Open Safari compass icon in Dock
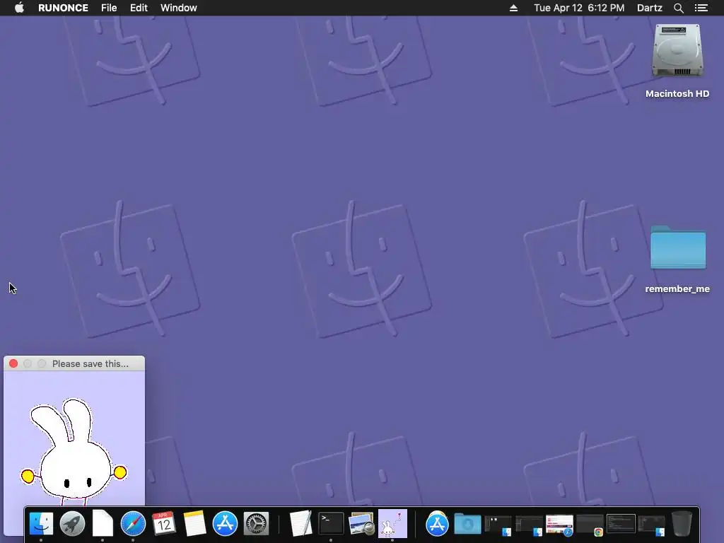The width and height of the screenshot is (724, 543). tap(133, 524)
